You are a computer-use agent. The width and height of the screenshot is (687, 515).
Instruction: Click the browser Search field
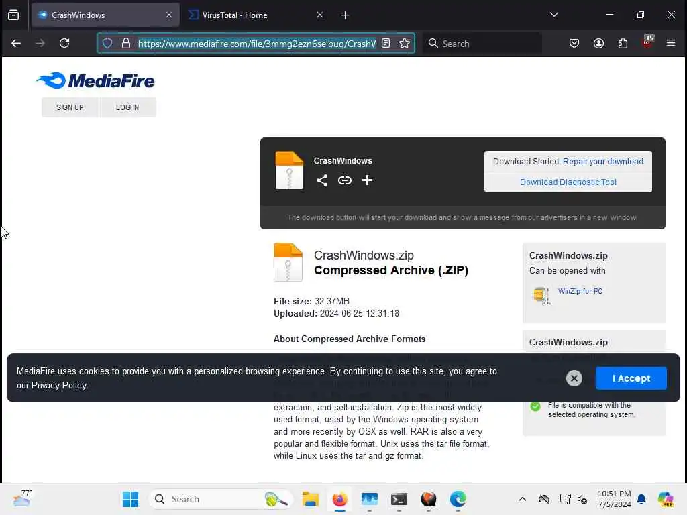tap(482, 44)
